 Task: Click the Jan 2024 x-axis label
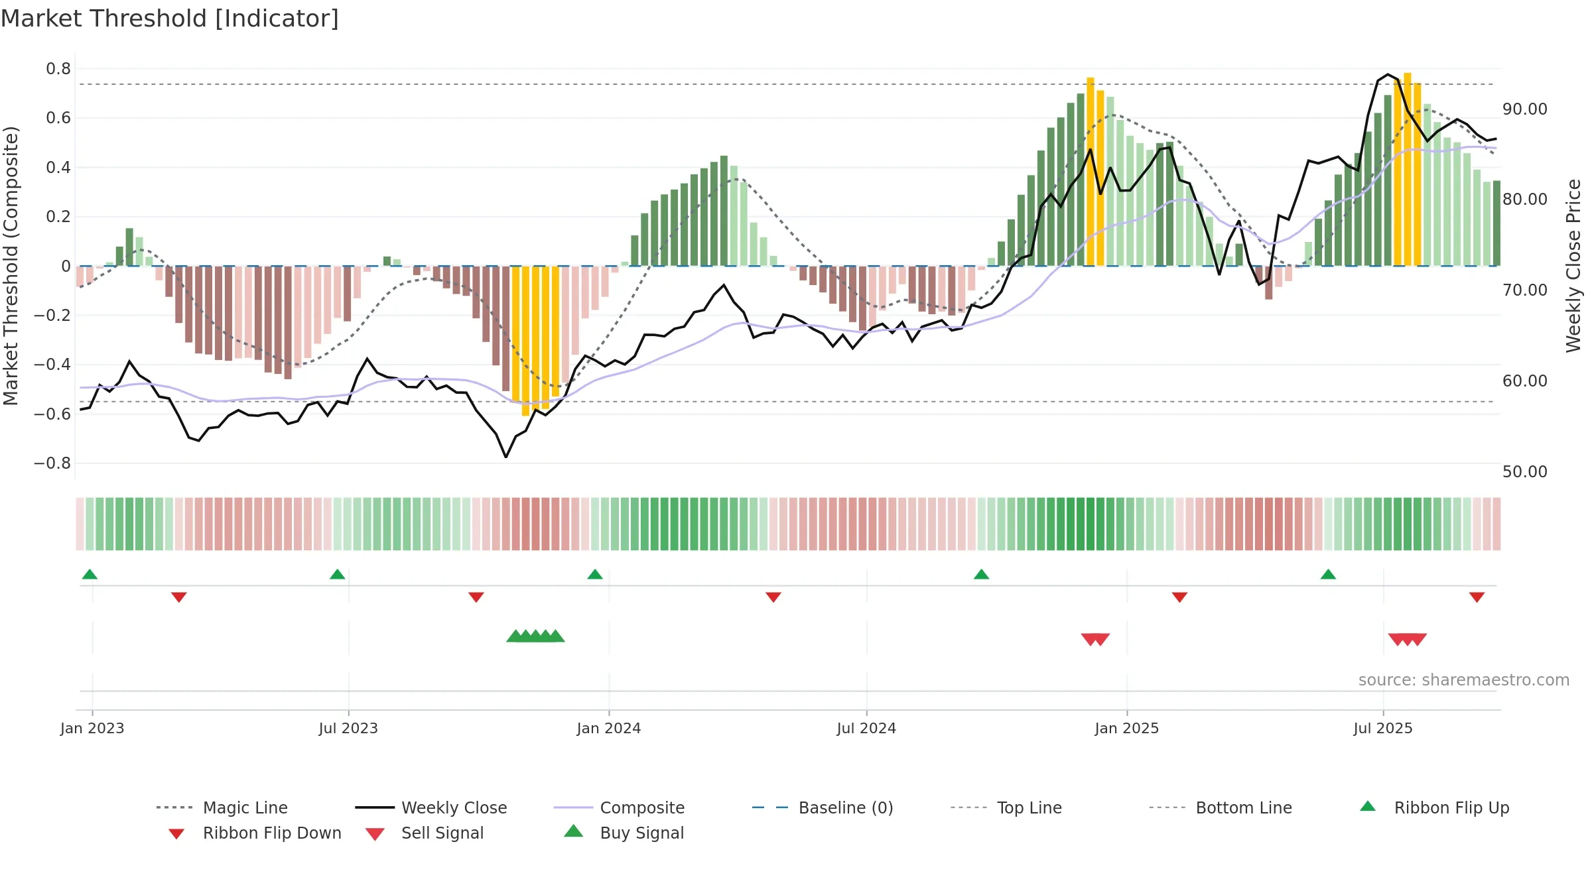(x=609, y=728)
